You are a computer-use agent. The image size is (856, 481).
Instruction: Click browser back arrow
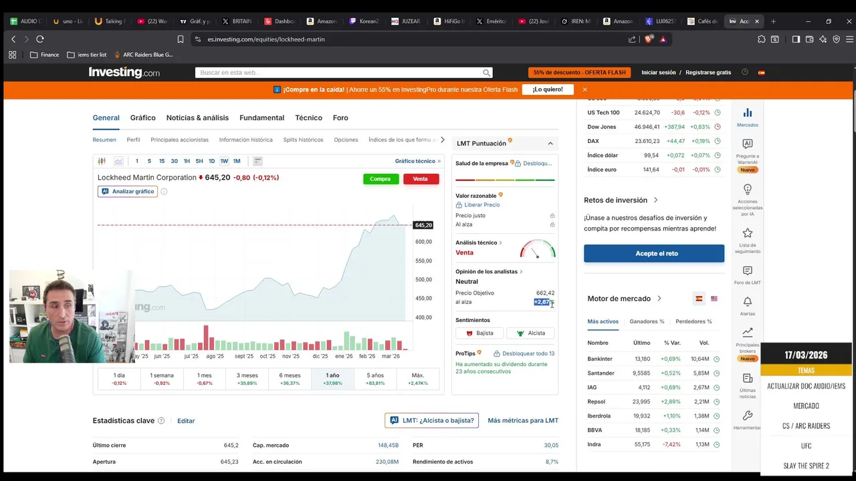click(13, 39)
